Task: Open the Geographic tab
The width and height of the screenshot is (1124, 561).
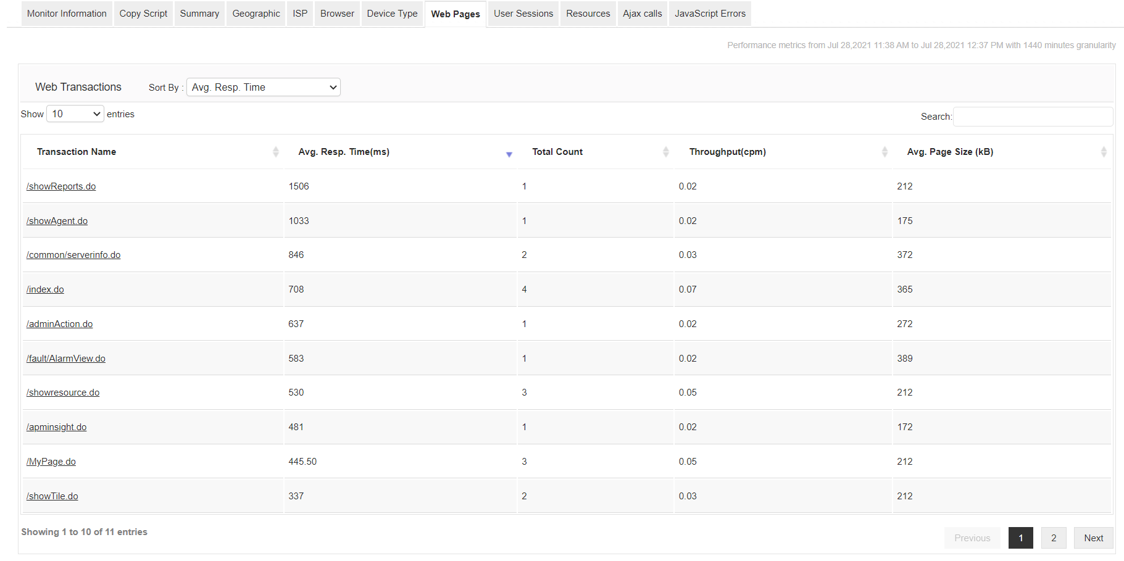Action: click(256, 13)
